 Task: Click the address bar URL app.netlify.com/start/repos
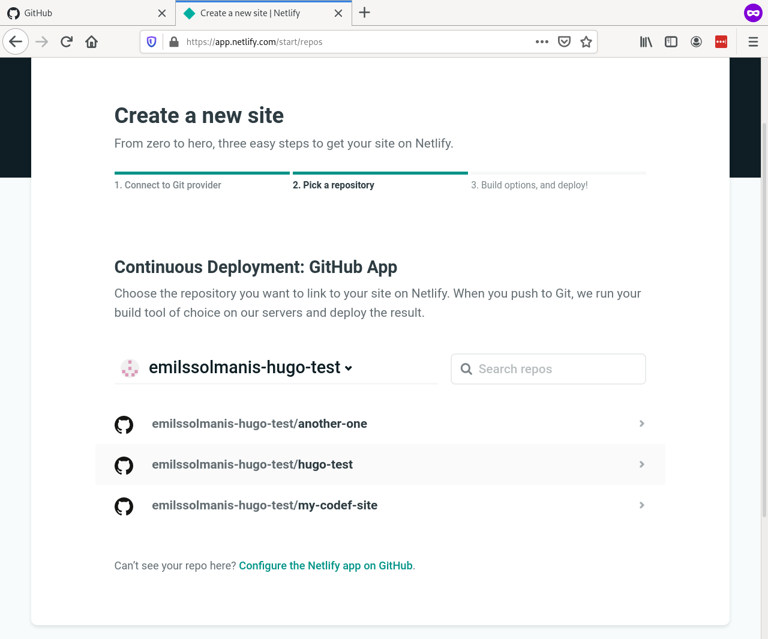pyautogui.click(x=254, y=42)
